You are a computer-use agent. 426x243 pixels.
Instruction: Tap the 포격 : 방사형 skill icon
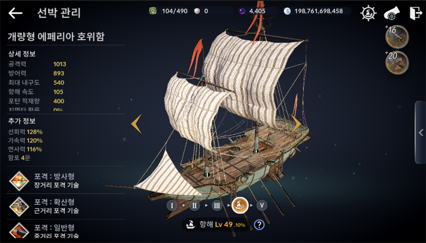click(x=19, y=181)
